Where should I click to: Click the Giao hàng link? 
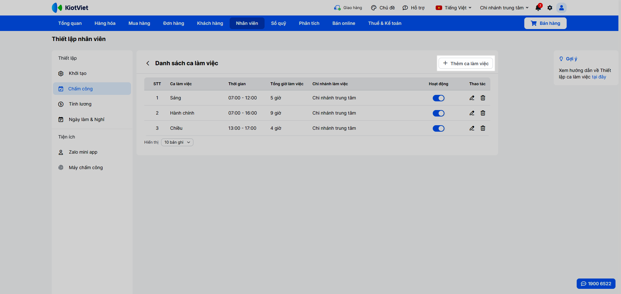click(348, 8)
